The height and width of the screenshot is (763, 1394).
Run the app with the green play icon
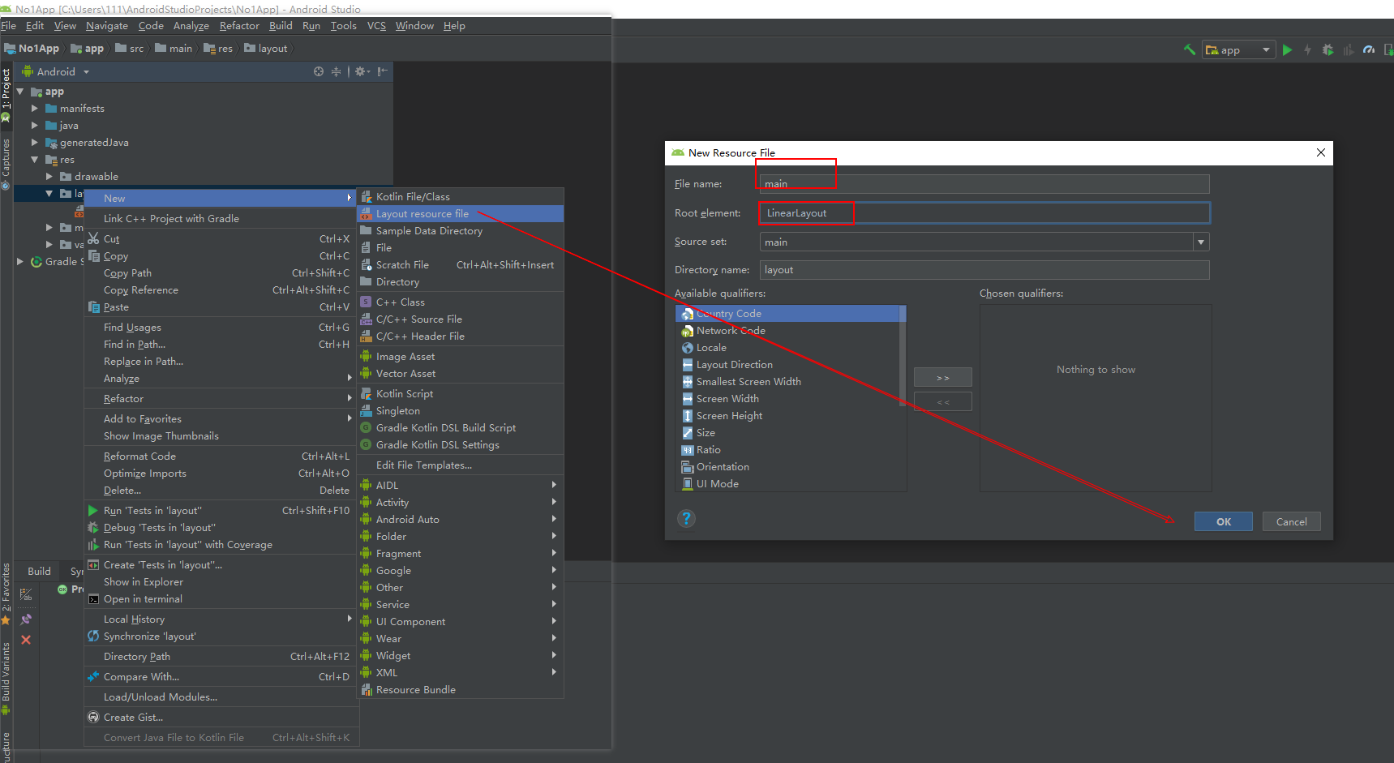tap(1287, 49)
